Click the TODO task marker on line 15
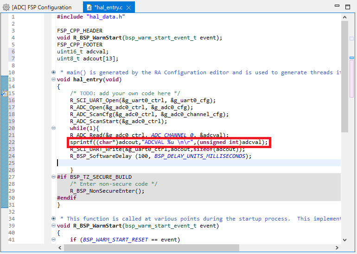 tap(4, 93)
